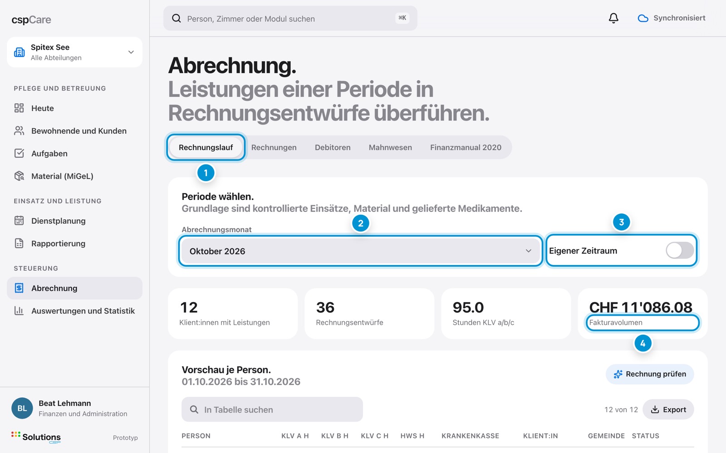Open Material (MiGeL) module

74,176
